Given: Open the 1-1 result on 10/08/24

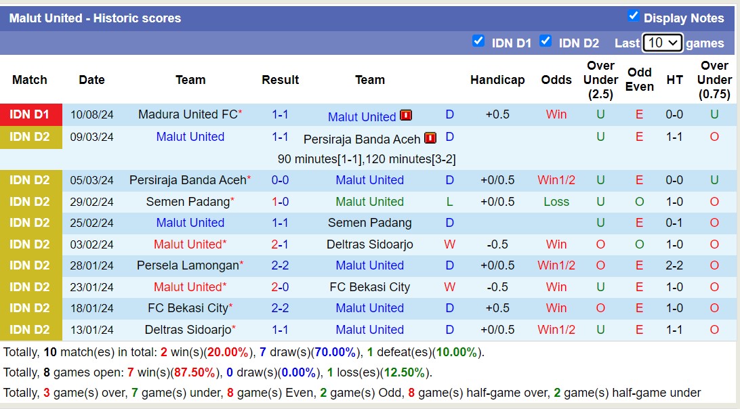Looking at the screenshot, I should pyautogui.click(x=281, y=114).
